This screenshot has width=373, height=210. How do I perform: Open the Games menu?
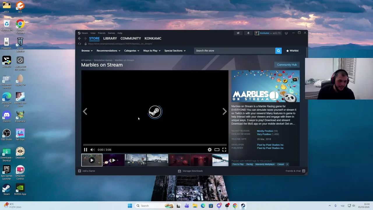pyautogui.click(x=111, y=33)
